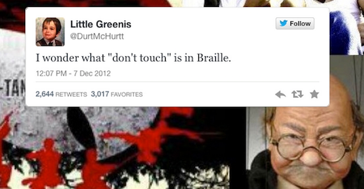The image size is (364, 189).
Task: Select the blue and white image at top right
Action: 347,27
